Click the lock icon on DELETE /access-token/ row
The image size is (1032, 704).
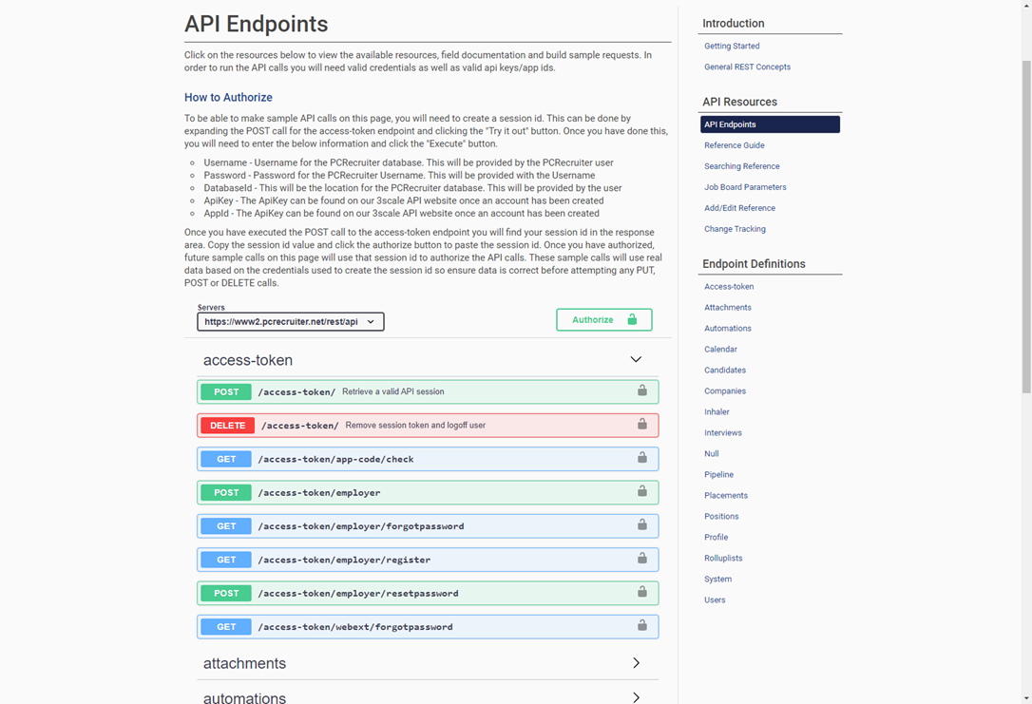click(x=642, y=425)
